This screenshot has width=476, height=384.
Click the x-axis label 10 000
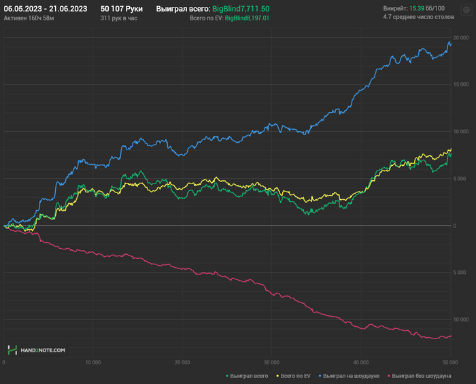tap(93, 362)
